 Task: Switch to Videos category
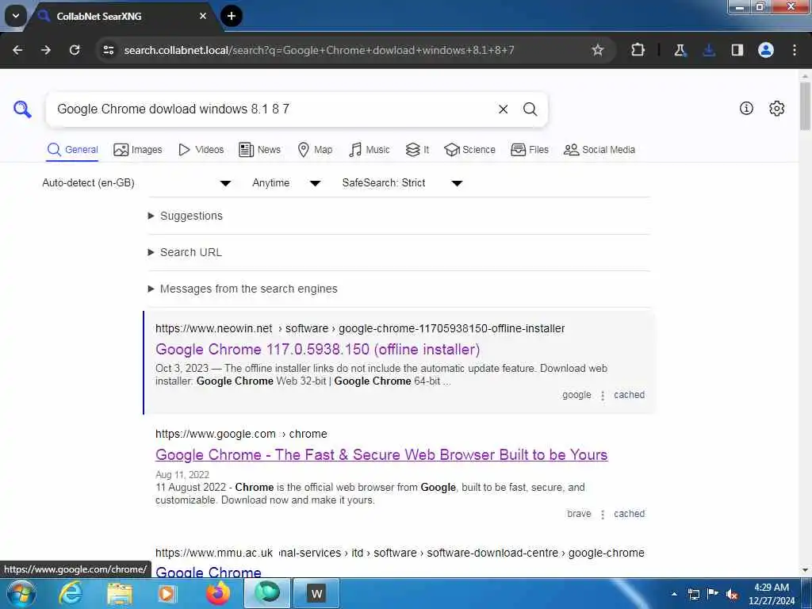click(x=201, y=150)
